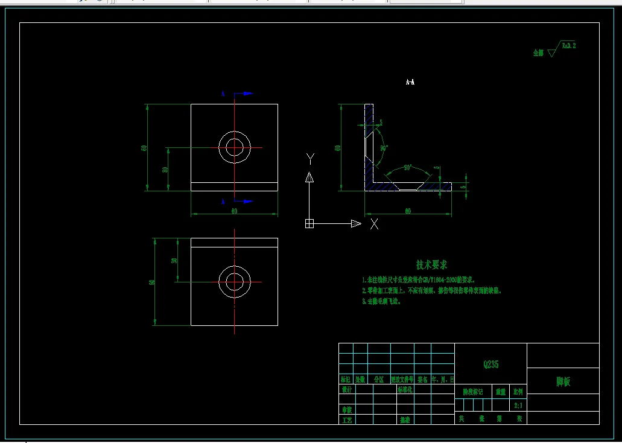Select the Q235 material text
The width and height of the screenshot is (622, 443).
click(490, 365)
